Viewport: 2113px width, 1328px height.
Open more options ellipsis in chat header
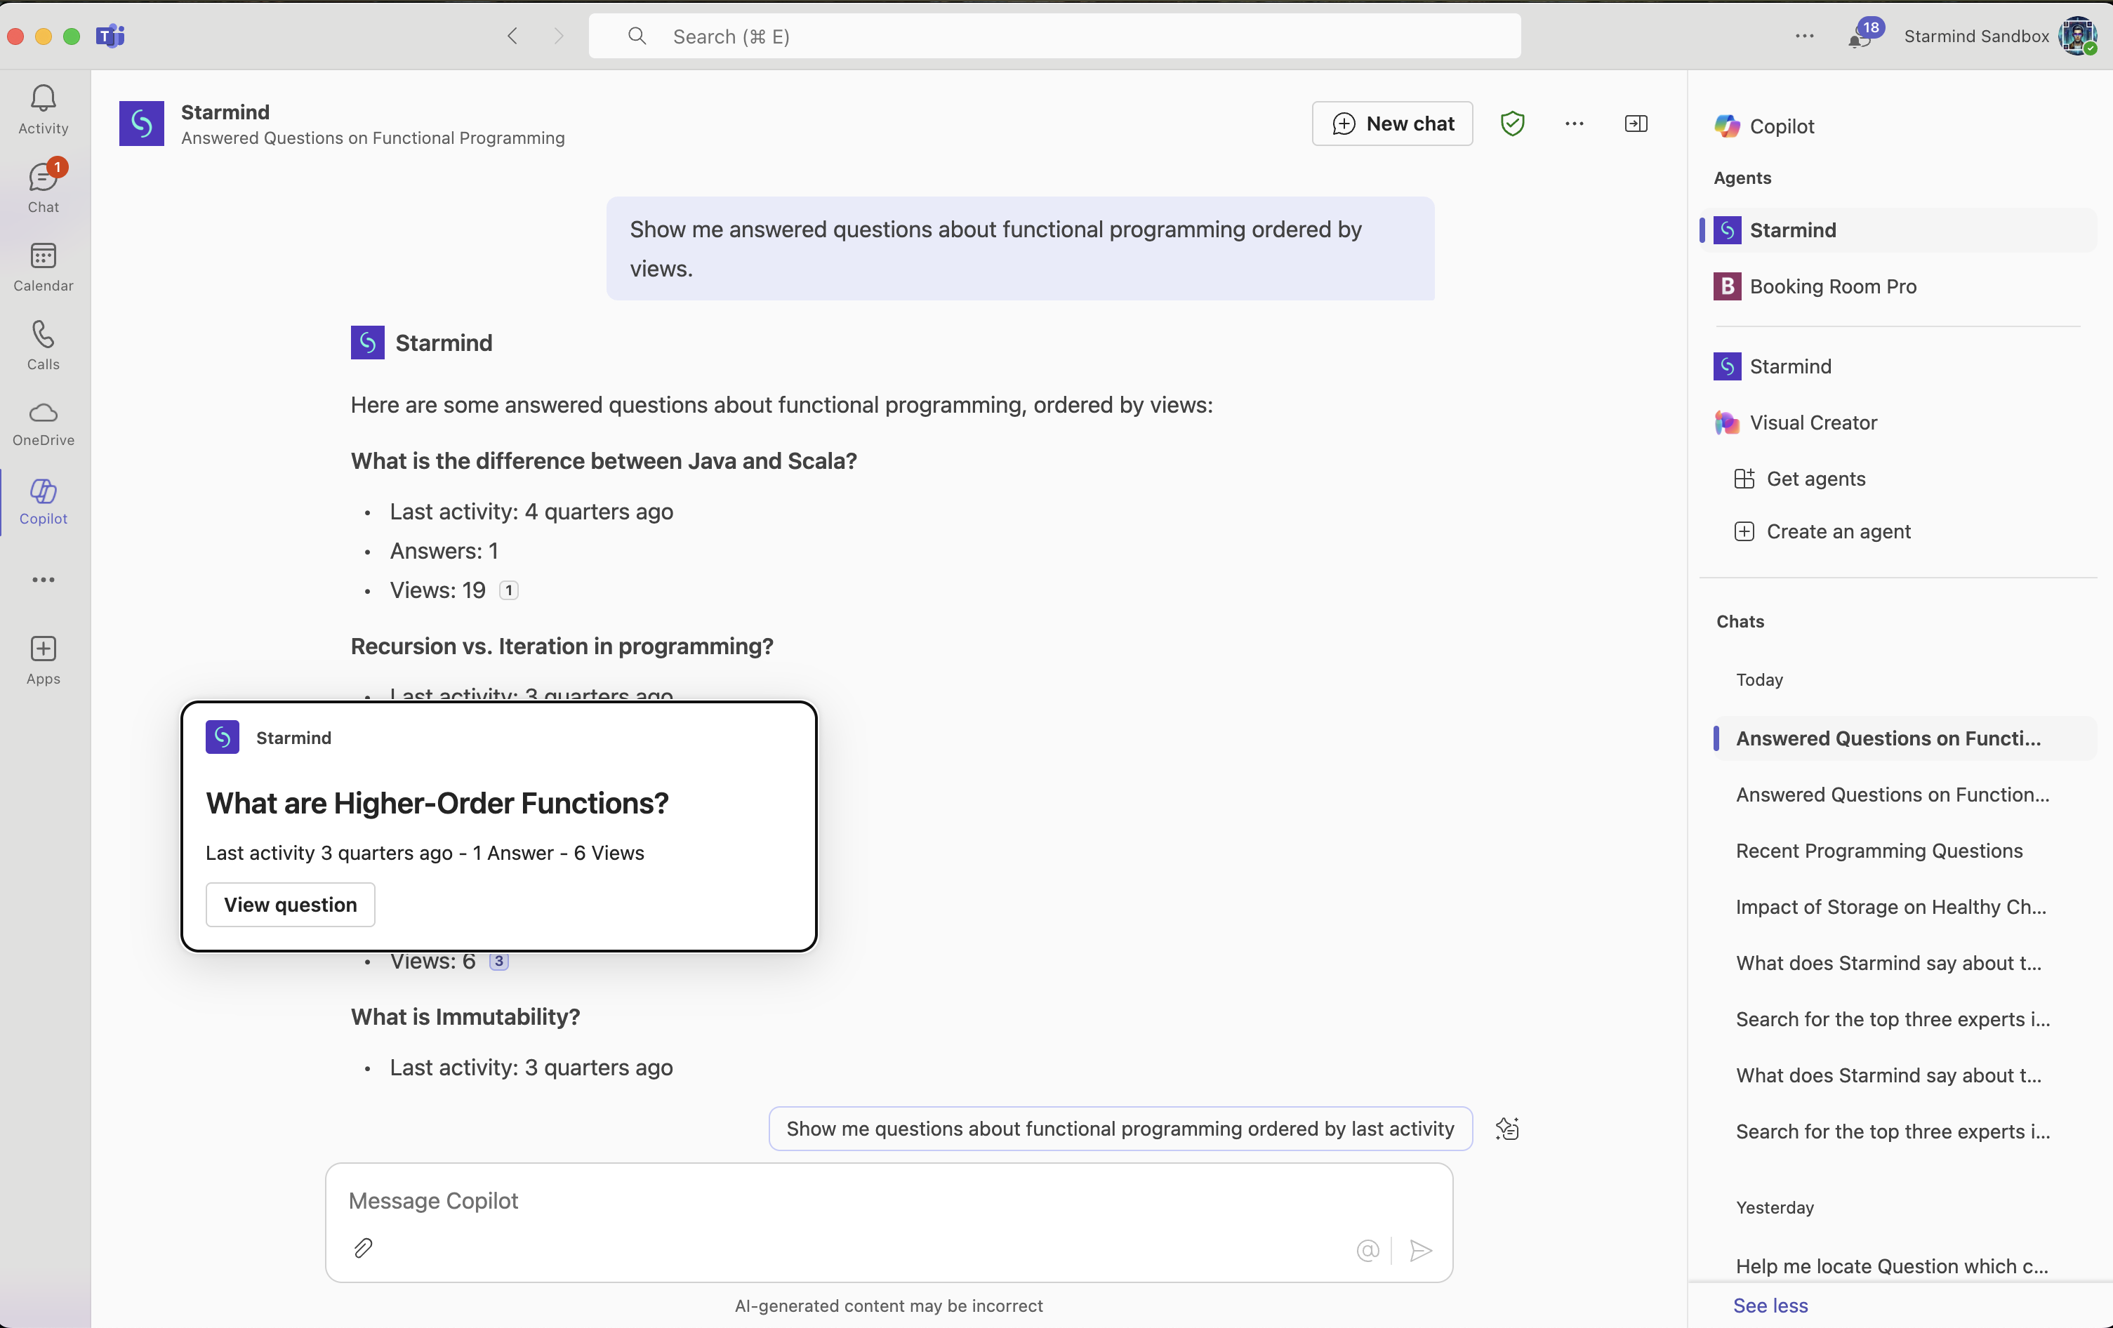pyautogui.click(x=1574, y=124)
